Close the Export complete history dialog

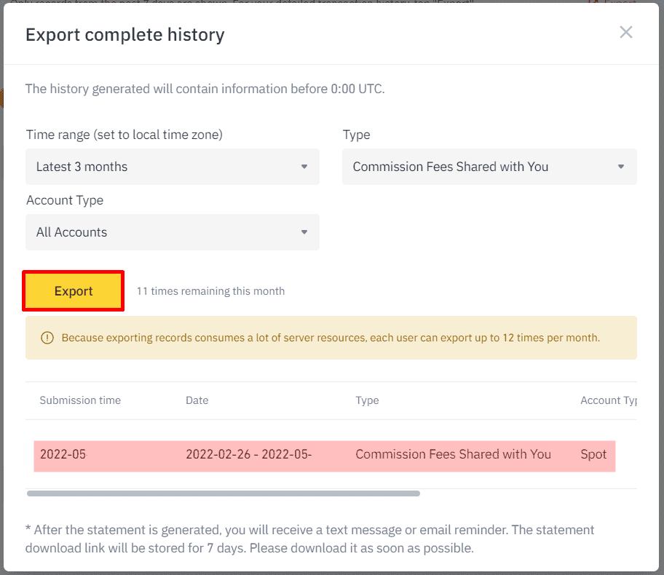tap(625, 32)
